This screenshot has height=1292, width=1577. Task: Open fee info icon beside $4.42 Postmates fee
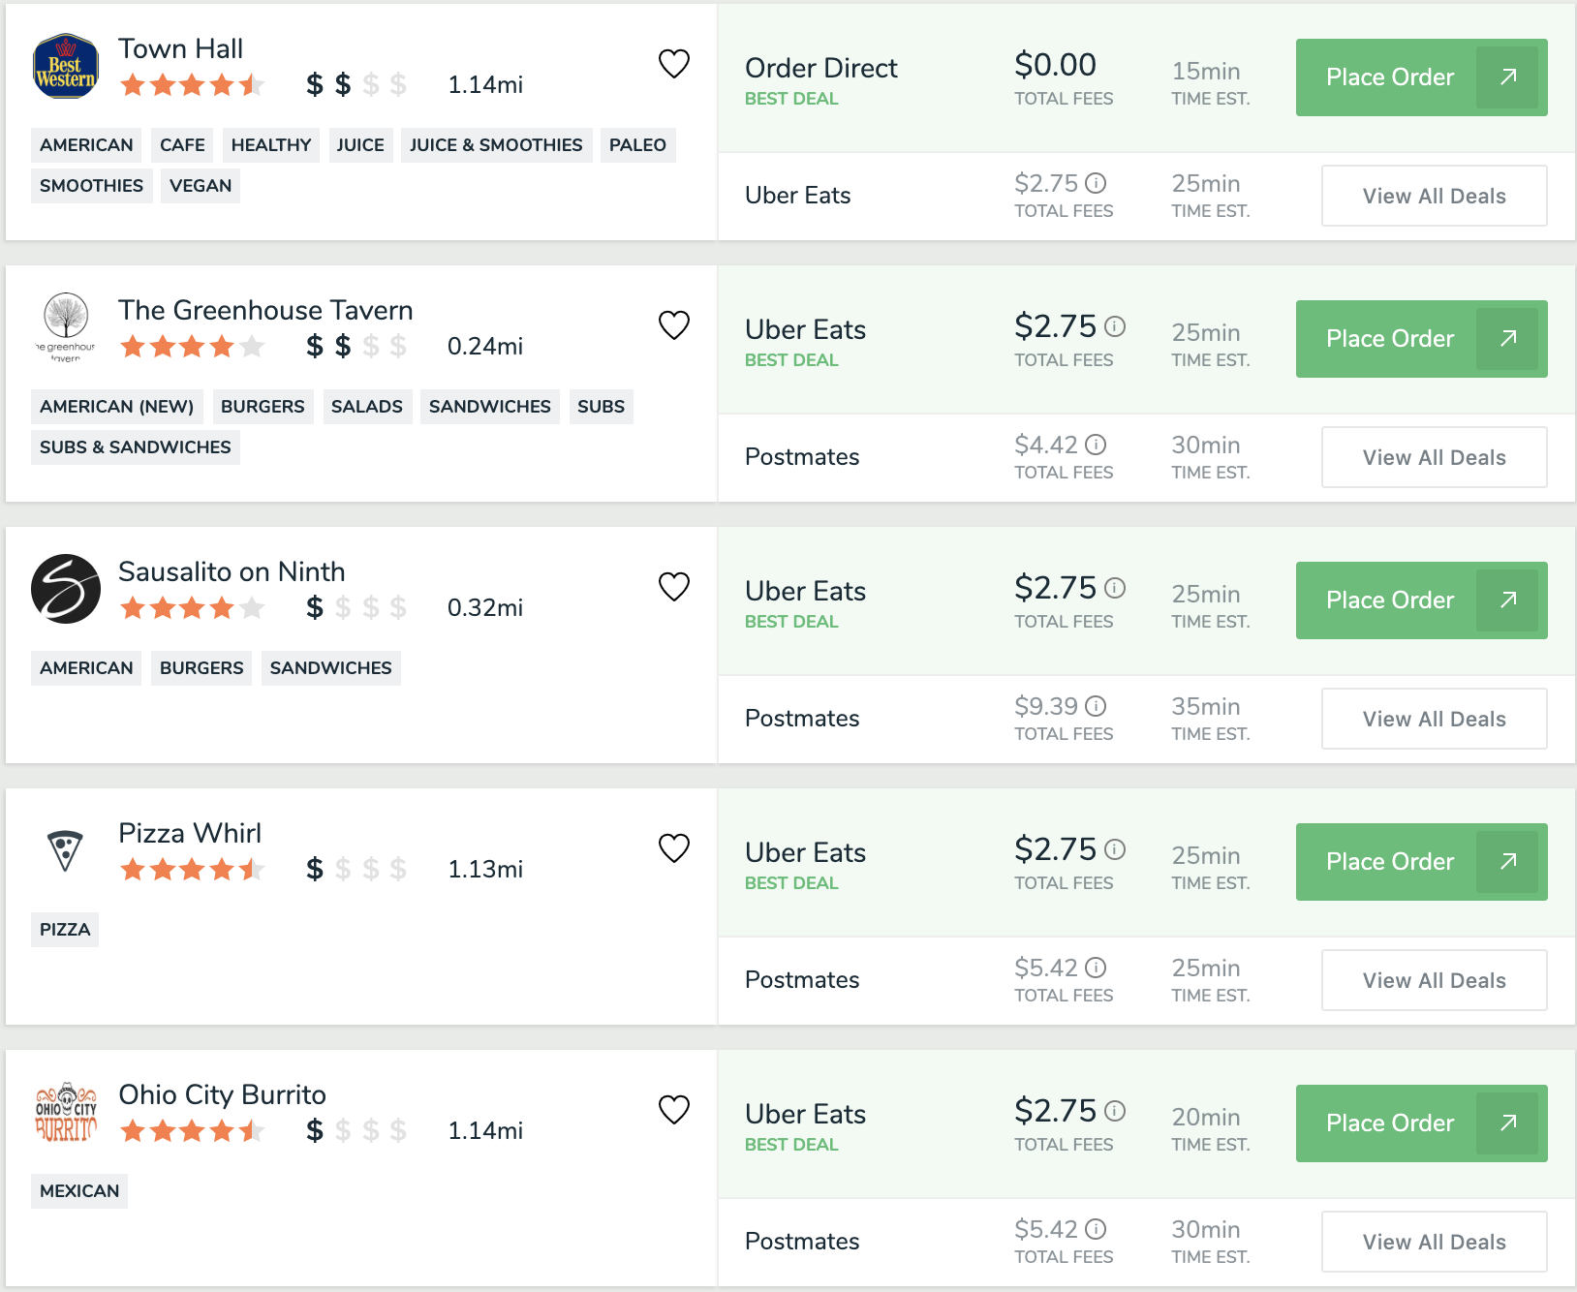pyautogui.click(x=1096, y=445)
